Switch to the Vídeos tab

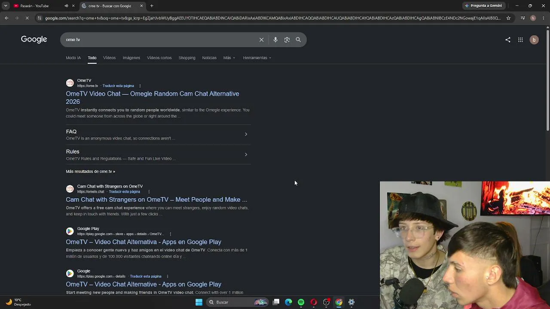coord(109,58)
